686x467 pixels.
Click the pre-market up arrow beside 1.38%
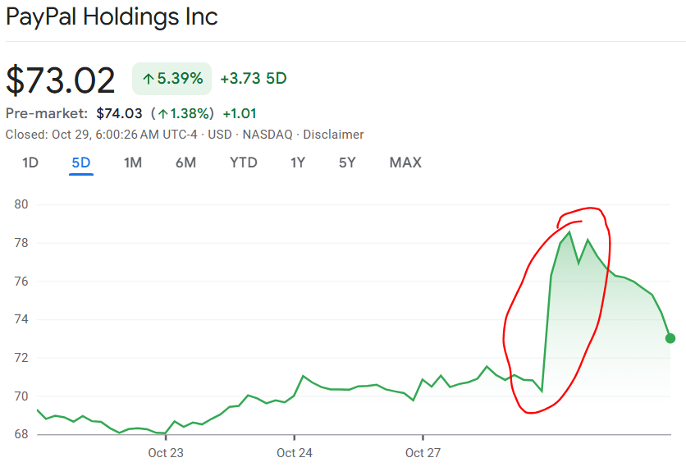(x=163, y=114)
